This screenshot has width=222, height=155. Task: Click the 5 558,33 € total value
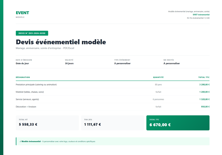pos(28,124)
